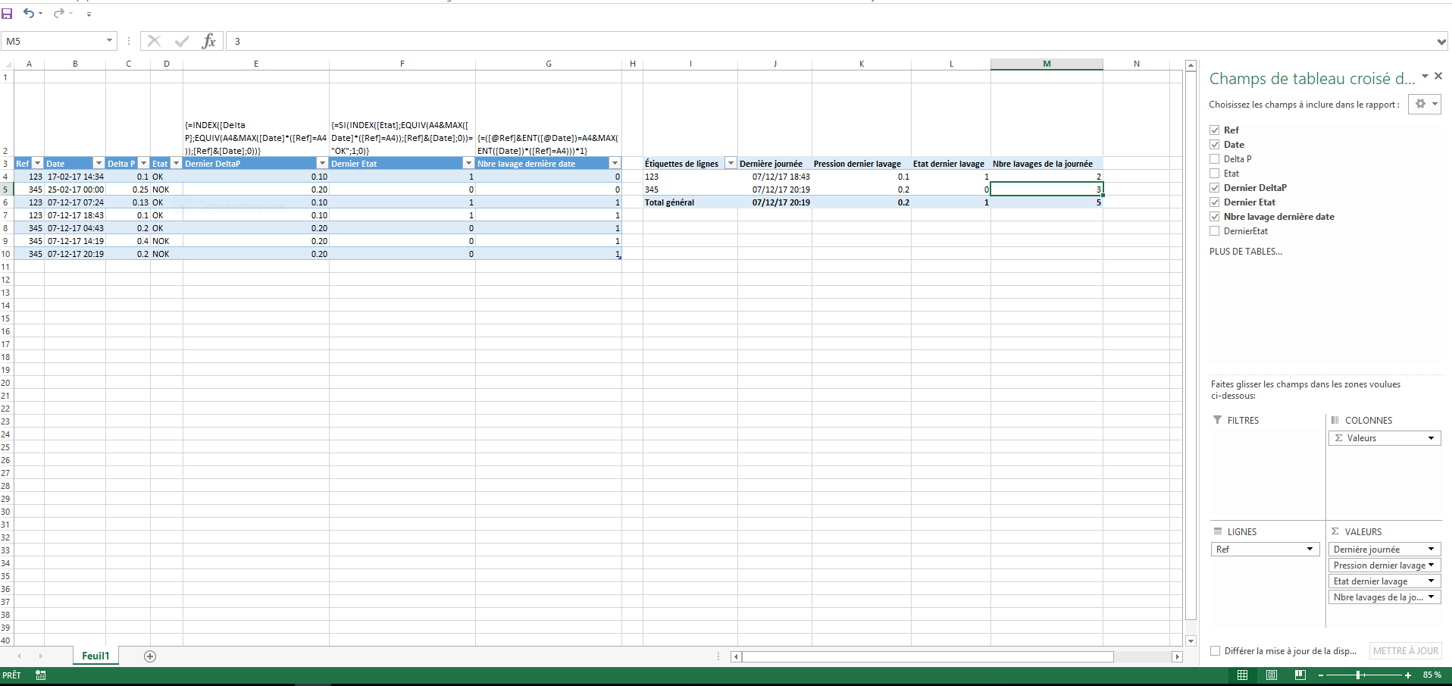Screen dimensions: 1452x686
Task: Open the Dernière journée value field menu
Action: point(1385,550)
